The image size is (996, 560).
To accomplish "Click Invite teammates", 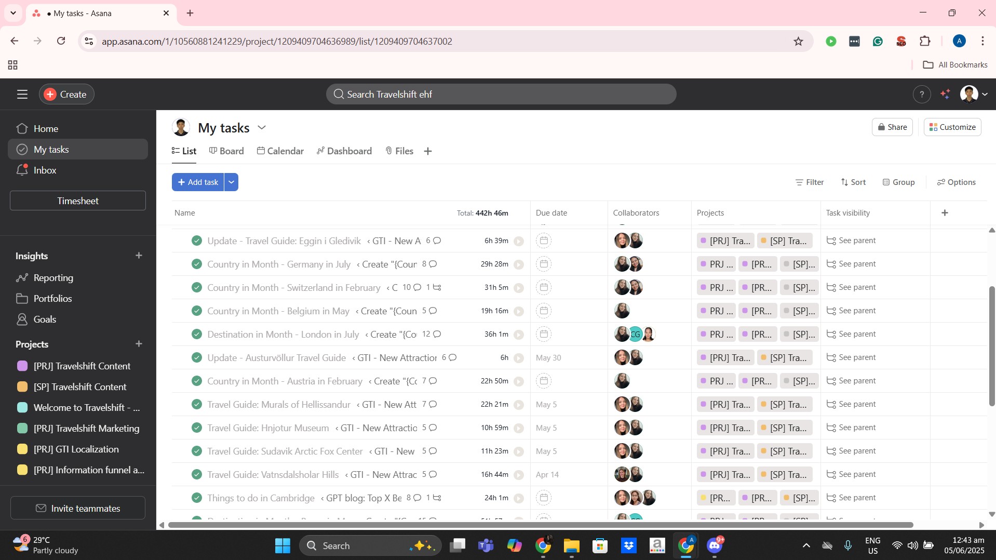I will tap(78, 508).
